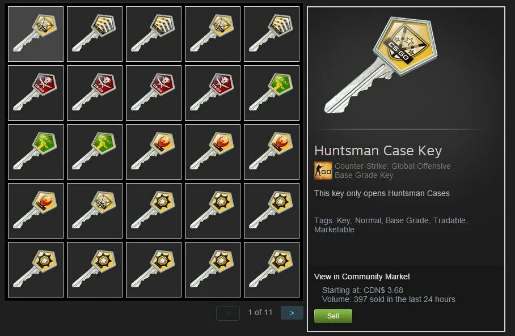Open View in Community Market link

[362, 277]
